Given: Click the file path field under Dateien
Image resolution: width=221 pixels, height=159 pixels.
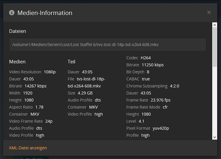Looking at the screenshot, I should (107, 45).
